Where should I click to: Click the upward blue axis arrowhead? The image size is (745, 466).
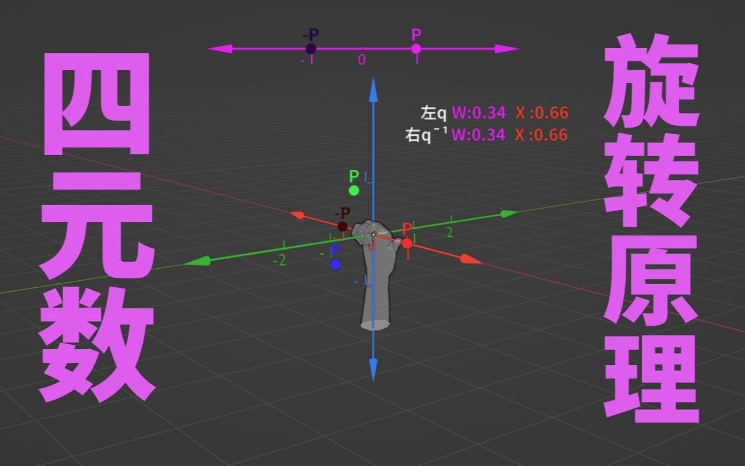point(373,89)
